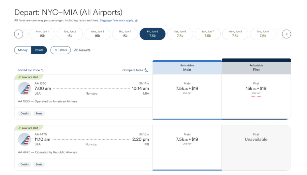
Task: Click the seat icon next to Compare fares
Action: pyautogui.click(x=146, y=70)
